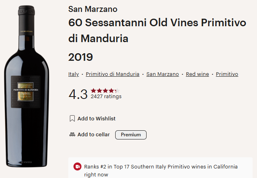Open the Primitivo di Manduria region link
Screen dimensions: 257x178
[112, 74]
